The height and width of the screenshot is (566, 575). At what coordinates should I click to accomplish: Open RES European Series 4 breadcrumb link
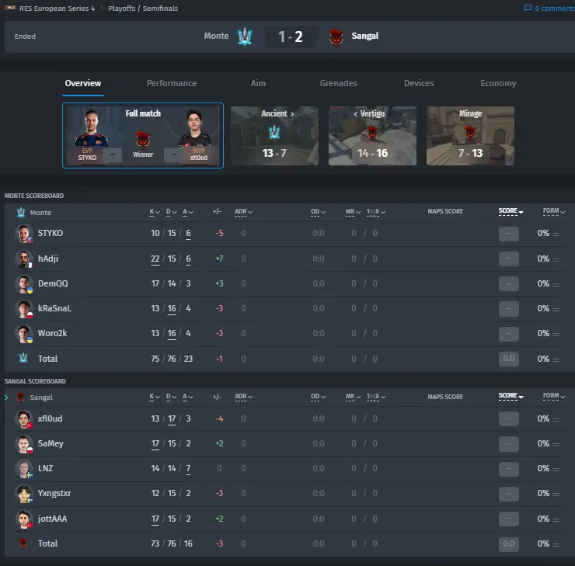click(57, 8)
